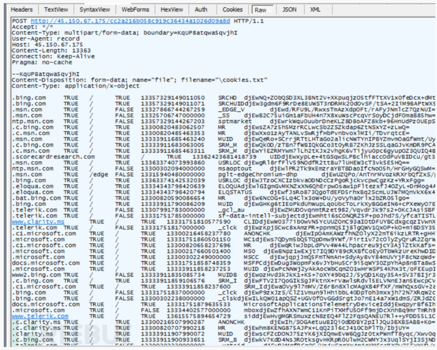Select the pglt-edgeChromium-dhp cookie name
The width and height of the screenshot is (437, 350).
[x=258, y=174]
